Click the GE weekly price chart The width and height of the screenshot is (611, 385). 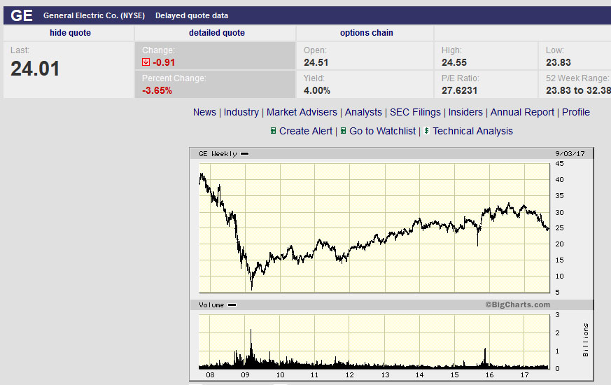(374, 228)
